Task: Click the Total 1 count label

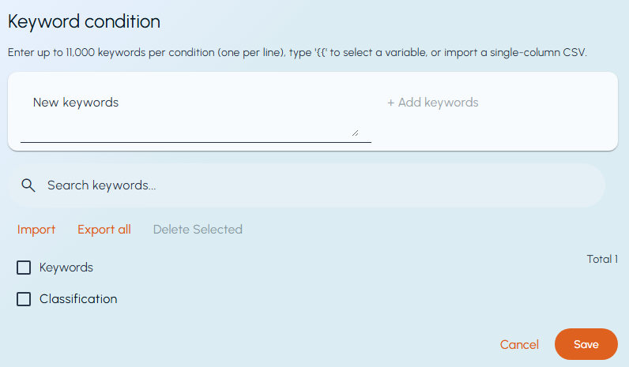Action: tap(602, 259)
